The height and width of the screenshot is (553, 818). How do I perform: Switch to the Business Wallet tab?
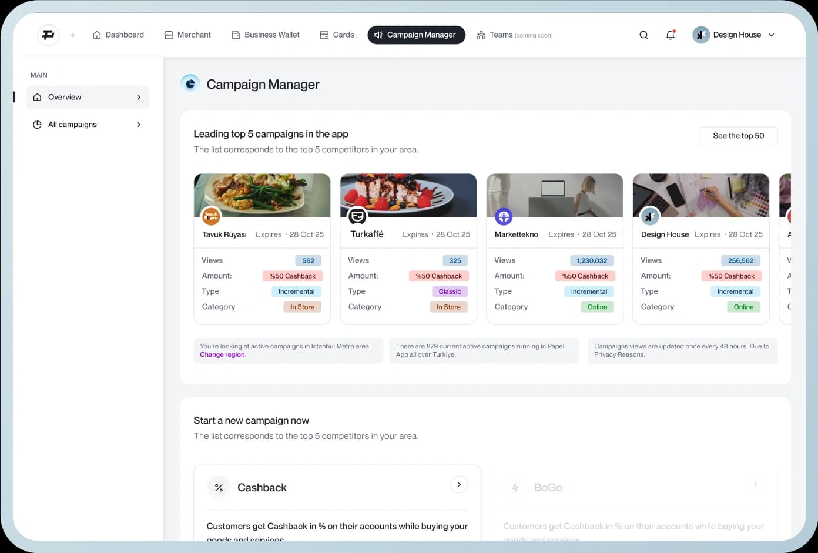tap(266, 35)
